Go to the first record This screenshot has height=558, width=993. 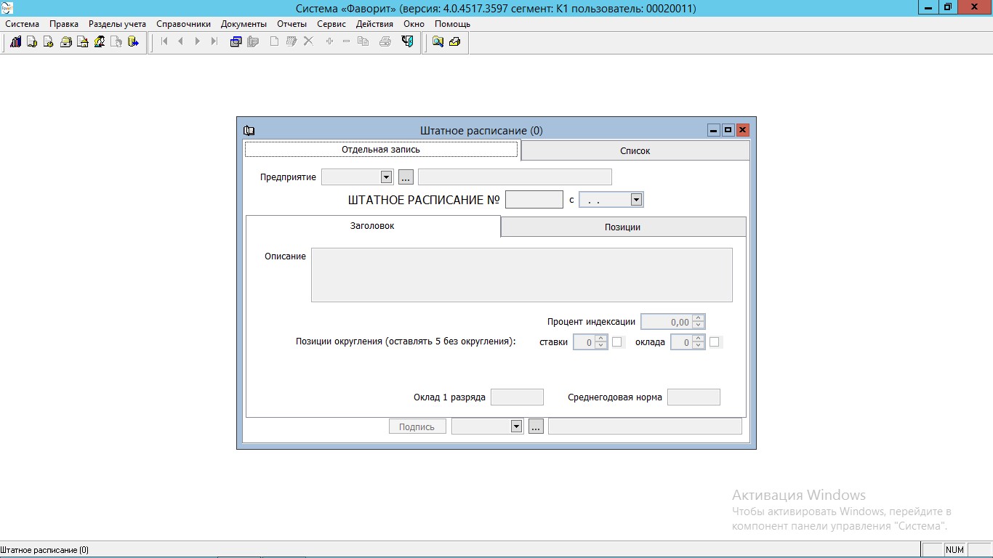(165, 42)
